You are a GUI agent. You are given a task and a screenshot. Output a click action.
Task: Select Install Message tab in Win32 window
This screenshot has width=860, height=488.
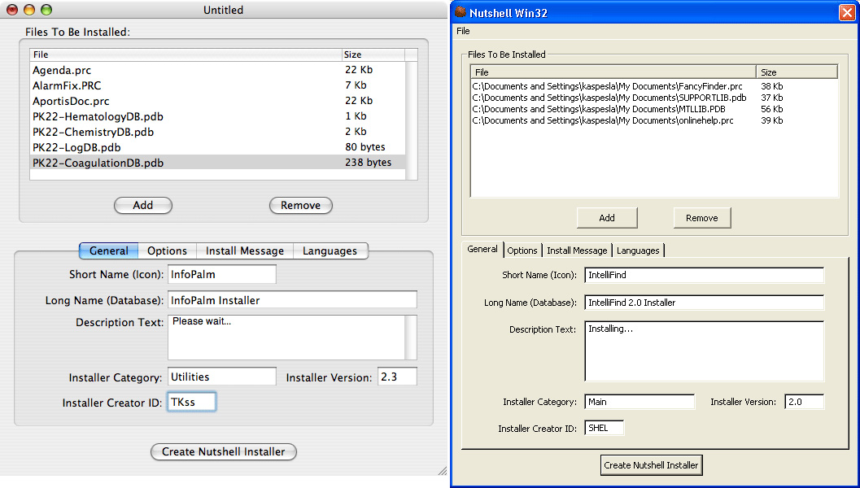pos(577,251)
